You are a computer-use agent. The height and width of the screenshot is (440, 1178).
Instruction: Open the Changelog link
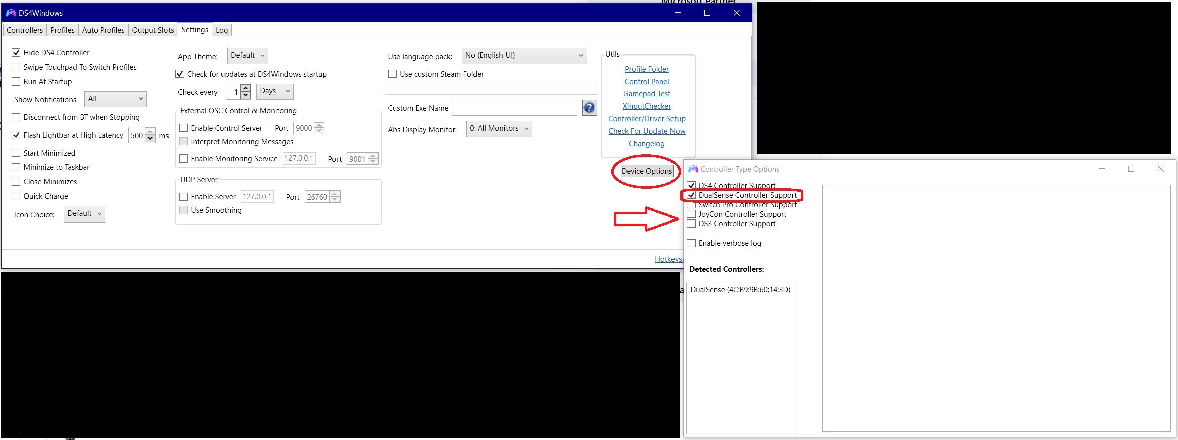pyautogui.click(x=647, y=144)
